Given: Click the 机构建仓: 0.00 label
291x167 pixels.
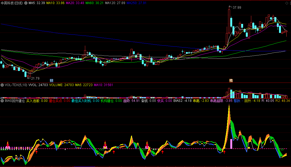Looking at the screenshot, I should pyautogui.click(x=111, y=101).
